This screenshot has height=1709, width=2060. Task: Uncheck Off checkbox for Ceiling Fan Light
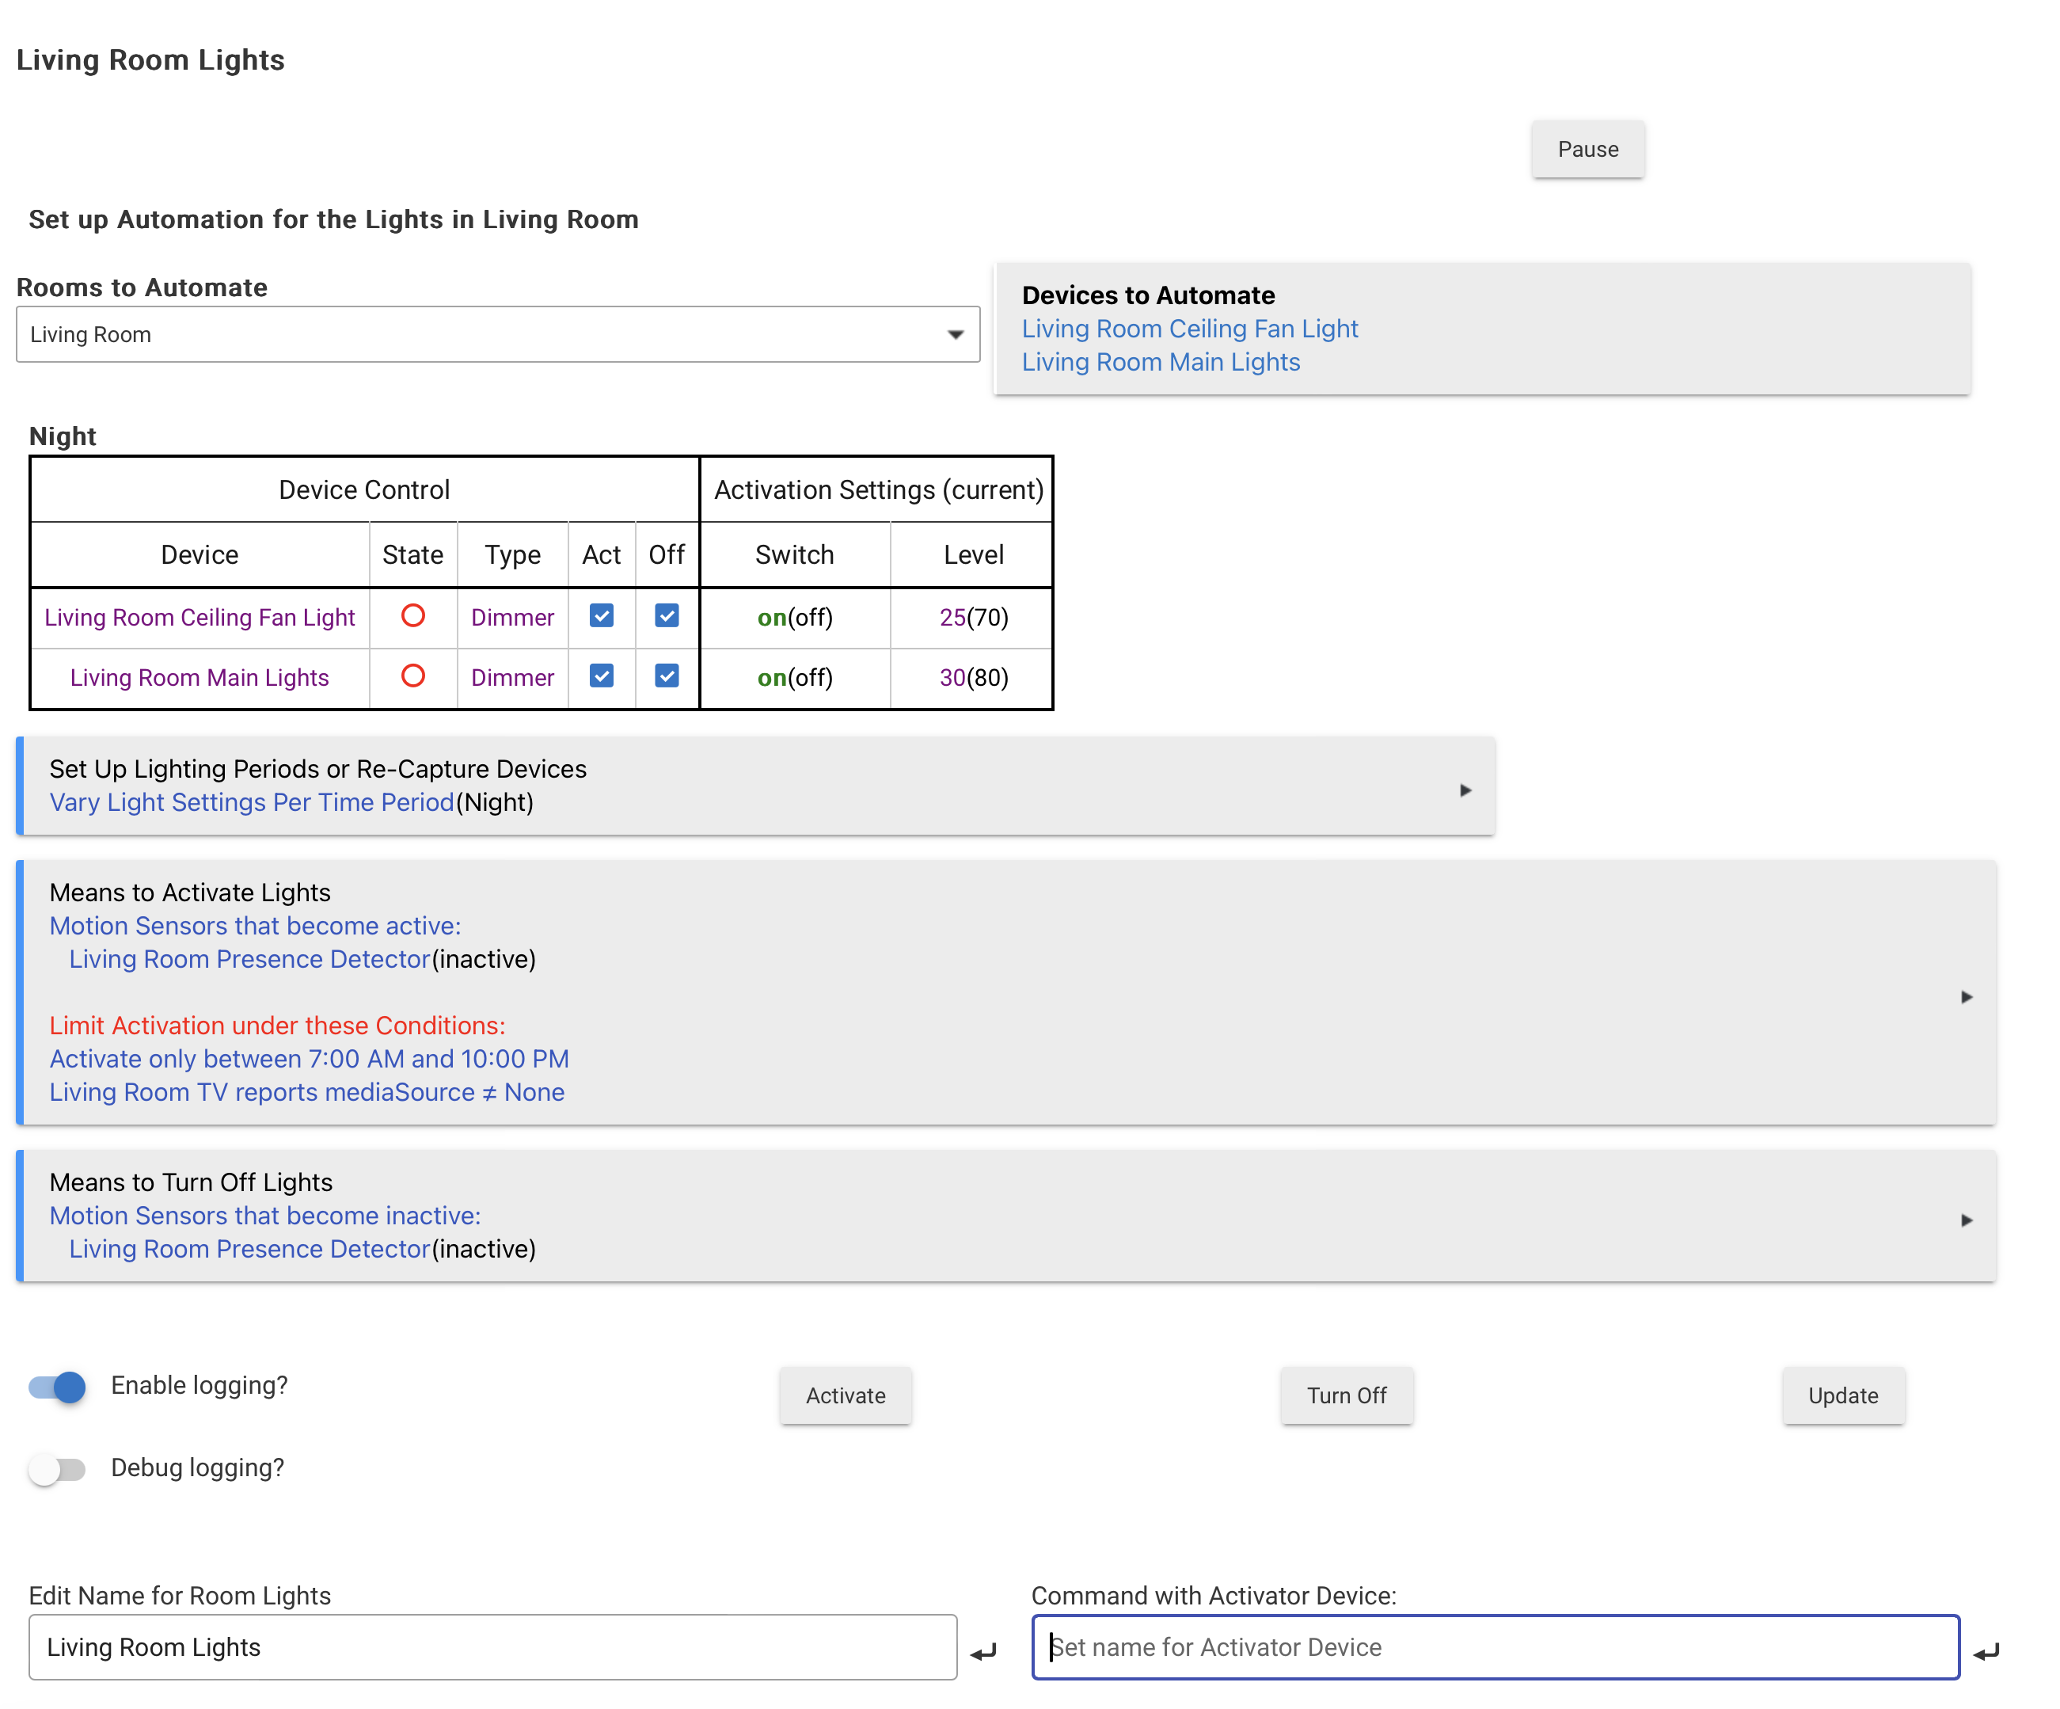(666, 616)
